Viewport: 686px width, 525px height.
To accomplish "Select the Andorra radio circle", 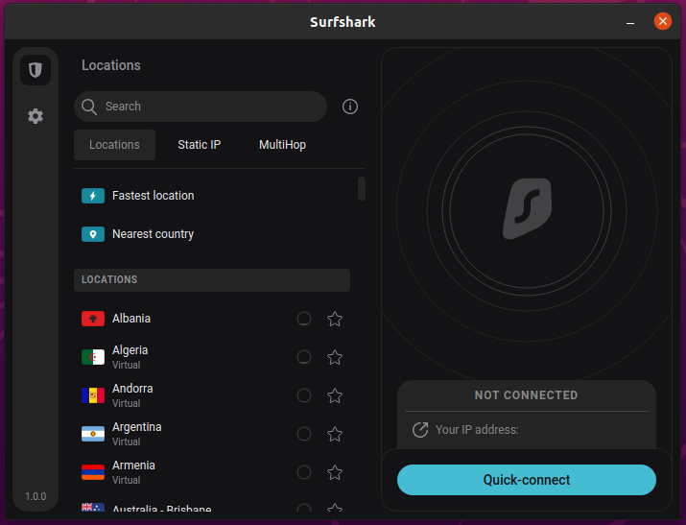I will [304, 395].
